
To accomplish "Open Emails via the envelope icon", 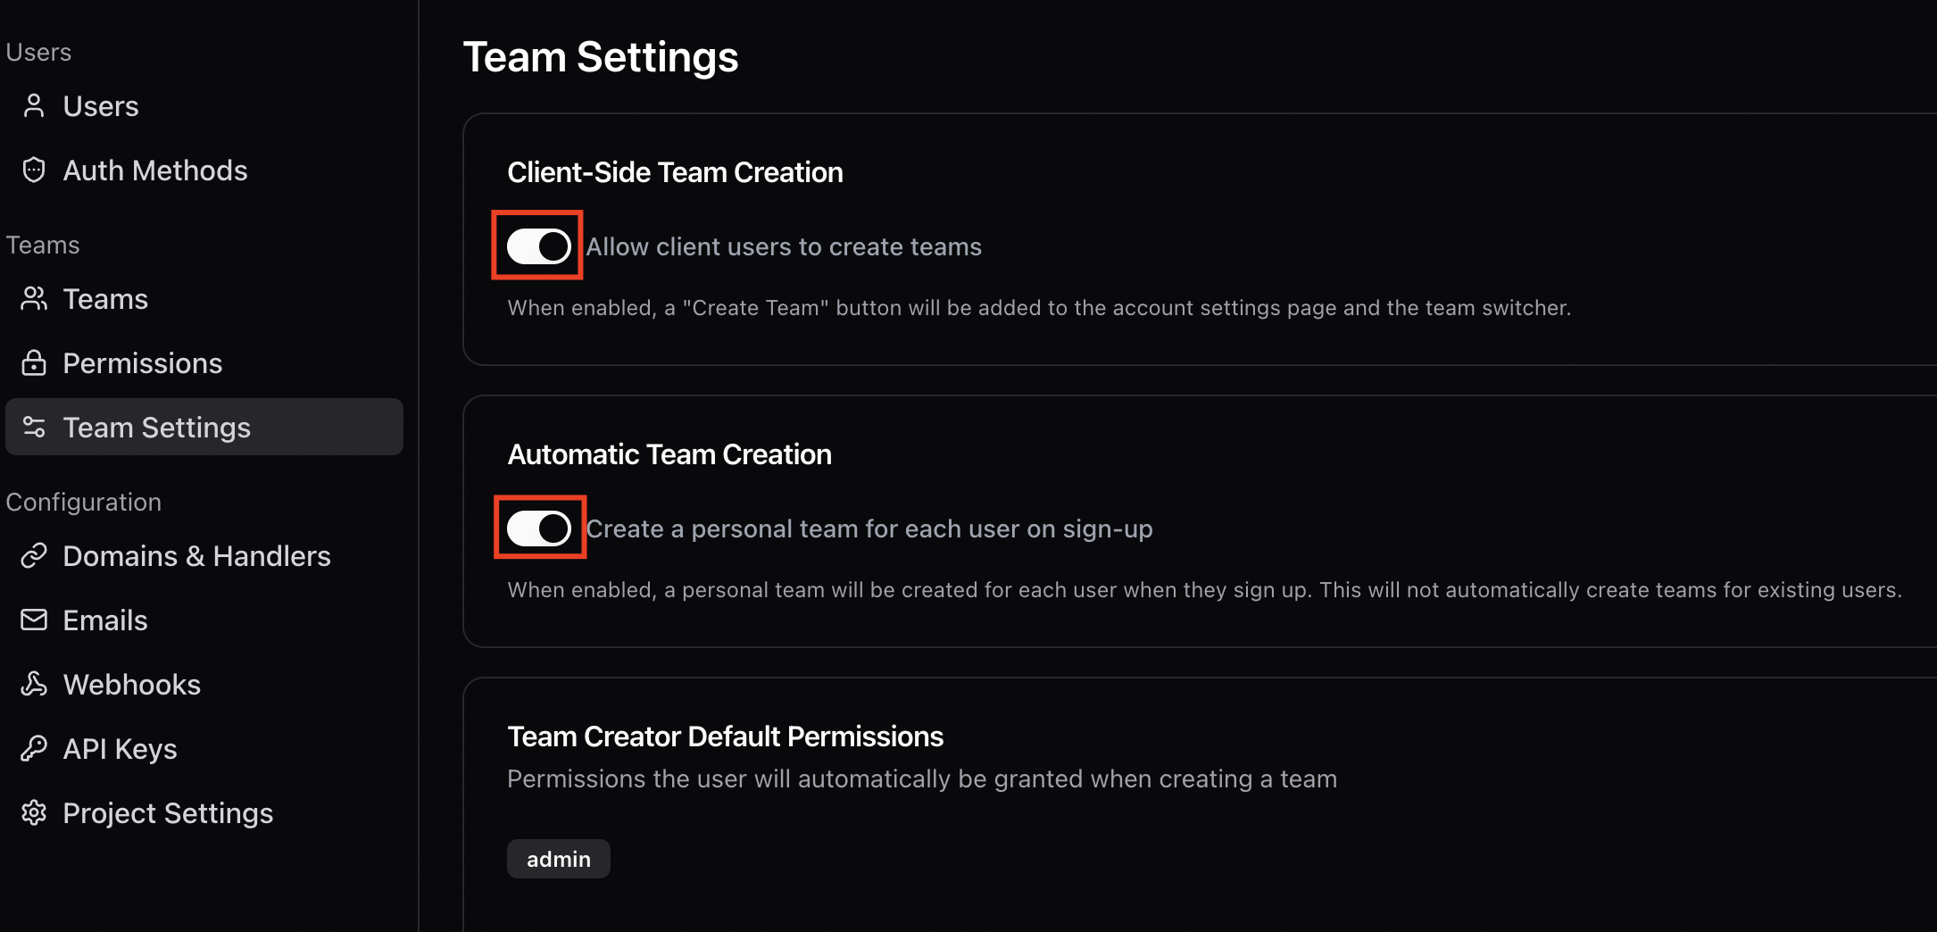I will [34, 620].
